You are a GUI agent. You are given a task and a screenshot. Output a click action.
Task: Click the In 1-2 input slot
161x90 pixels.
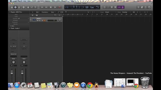[x=14, y=46]
